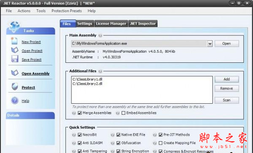Viewport: 253px width, 153px height.
Task: Click the Protect shield icon
Action: click(x=15, y=87)
